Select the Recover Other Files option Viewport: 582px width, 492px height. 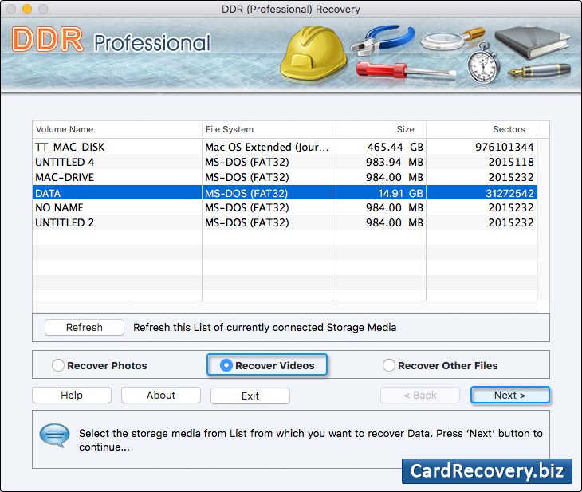388,365
